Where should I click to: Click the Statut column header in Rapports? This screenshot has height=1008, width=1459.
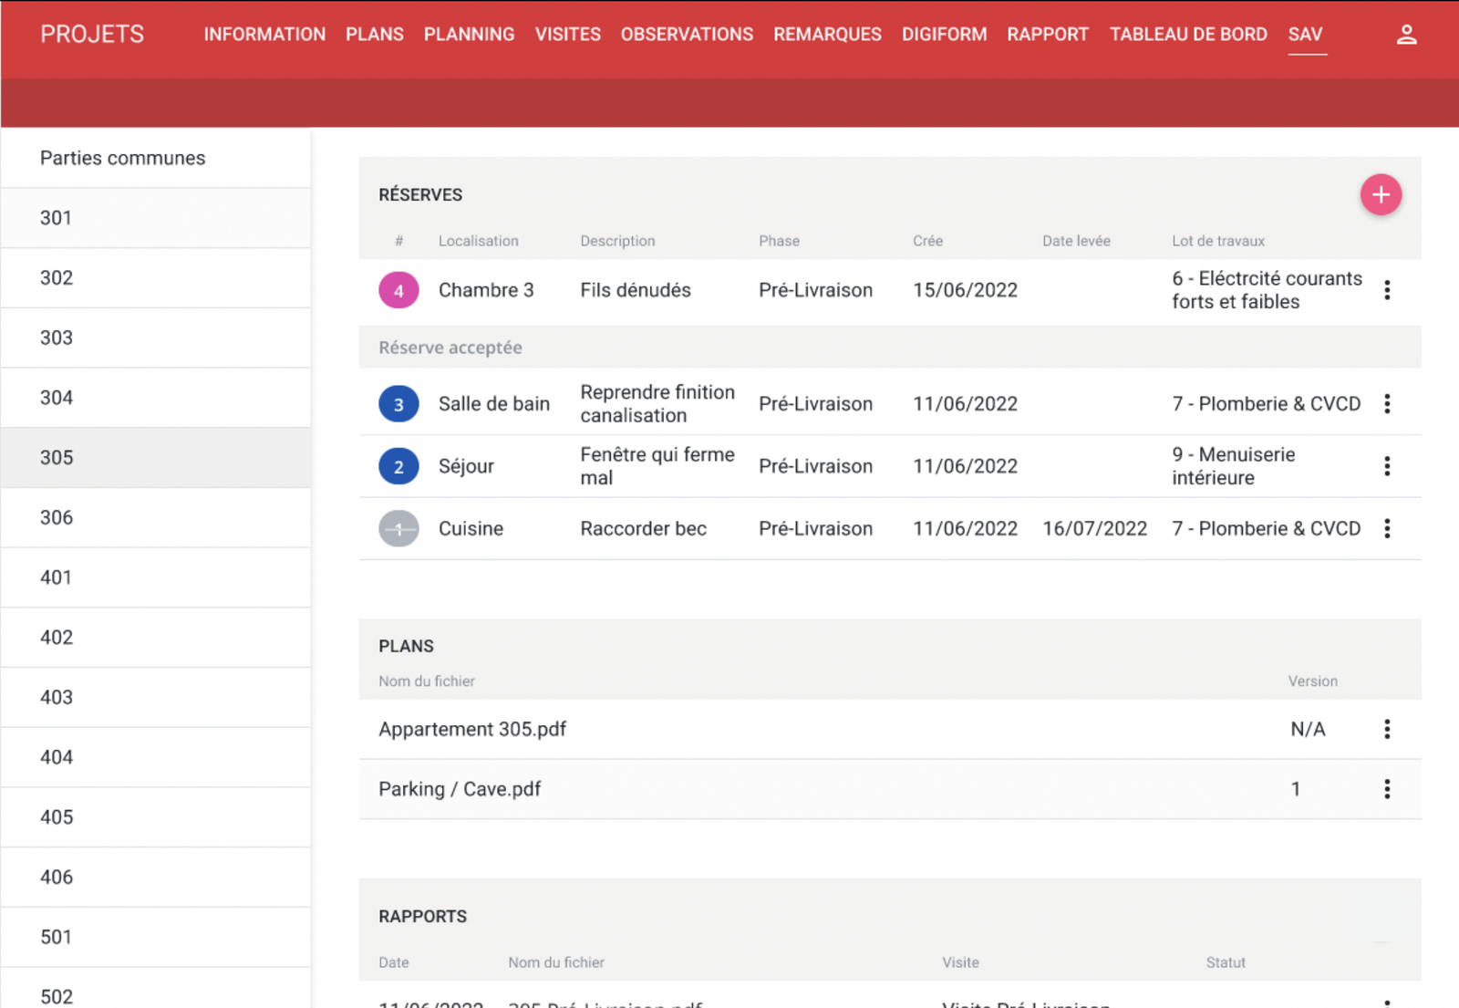1226,962
